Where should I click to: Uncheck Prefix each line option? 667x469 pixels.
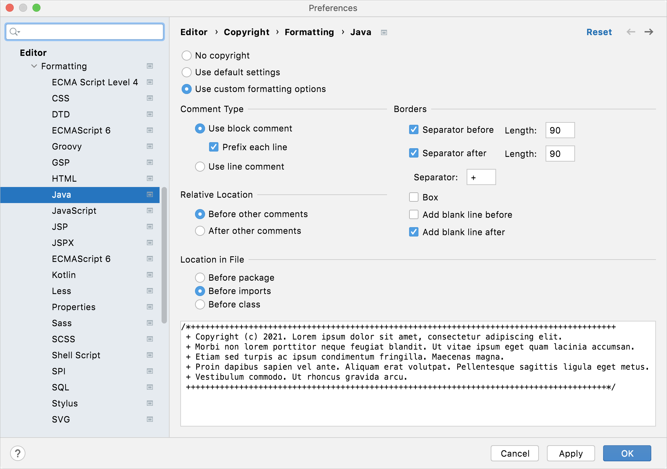214,147
